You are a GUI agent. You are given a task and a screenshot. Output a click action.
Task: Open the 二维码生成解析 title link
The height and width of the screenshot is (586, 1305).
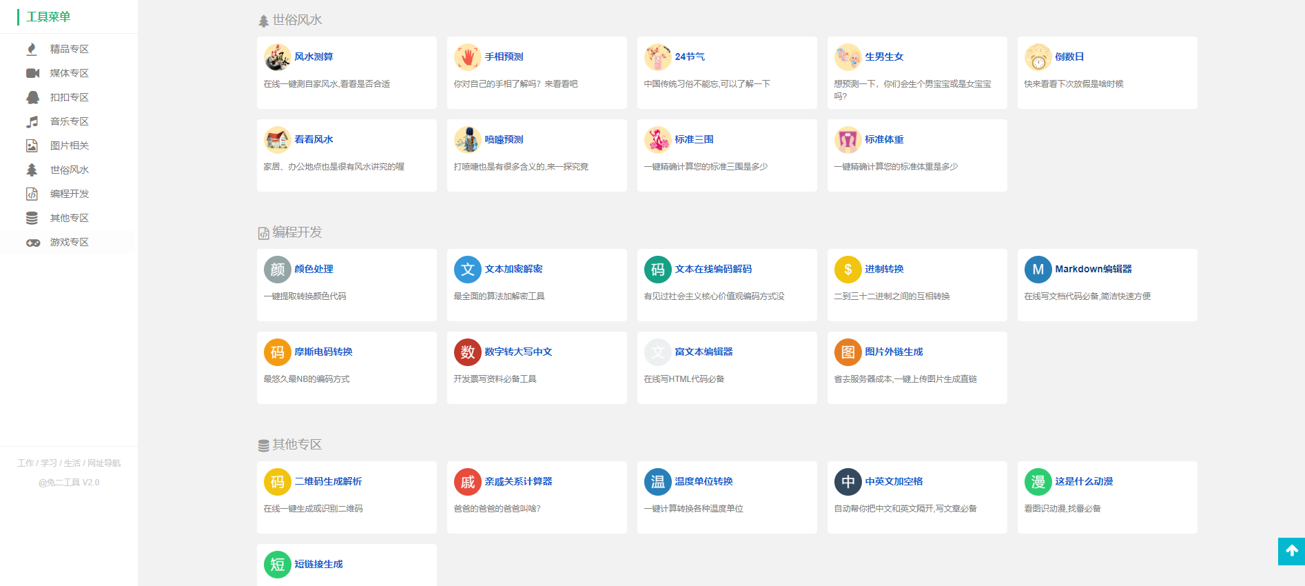click(328, 481)
